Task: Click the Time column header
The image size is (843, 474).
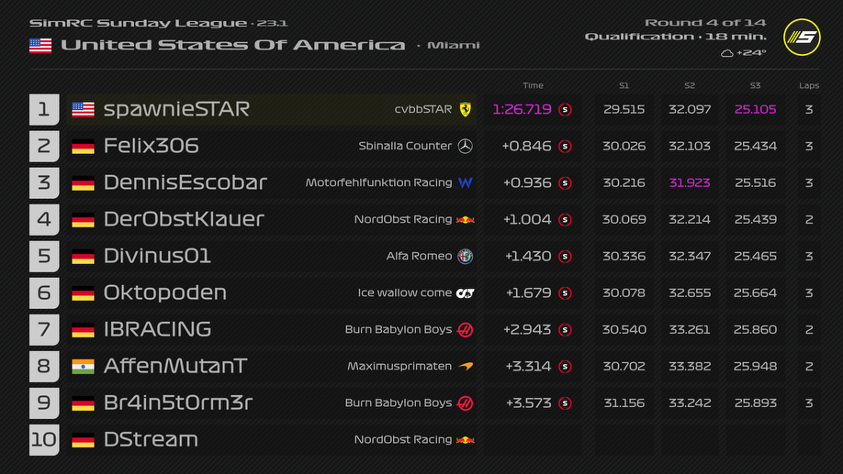Action: (533, 85)
